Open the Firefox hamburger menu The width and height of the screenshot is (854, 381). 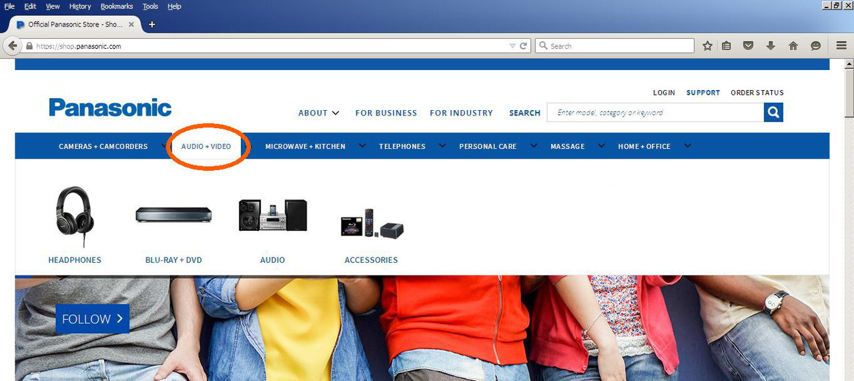click(841, 46)
